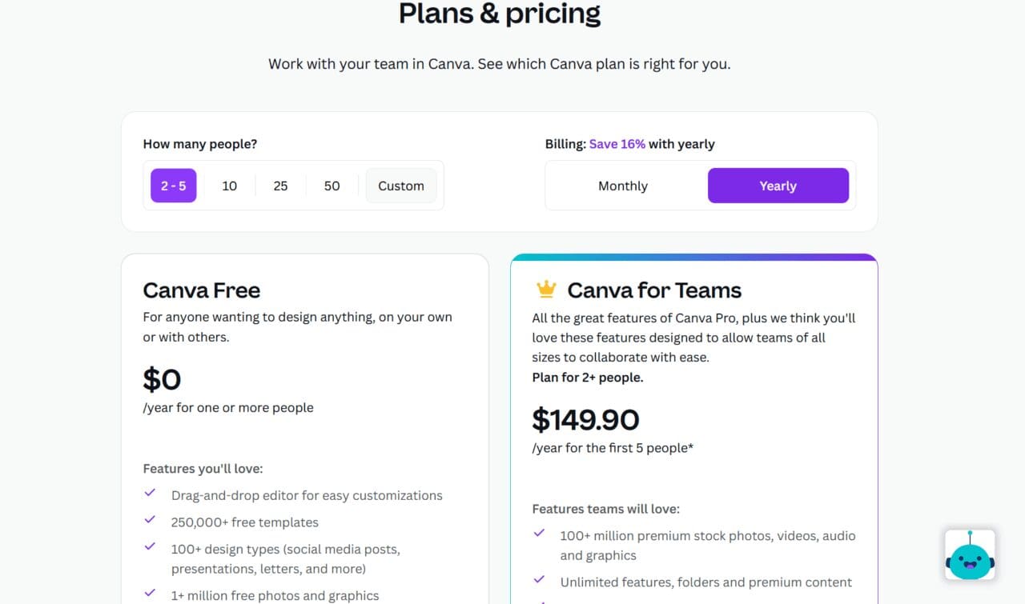Viewport: 1025px width, 604px height.
Task: Open the Custom people count option
Action: (x=400, y=185)
